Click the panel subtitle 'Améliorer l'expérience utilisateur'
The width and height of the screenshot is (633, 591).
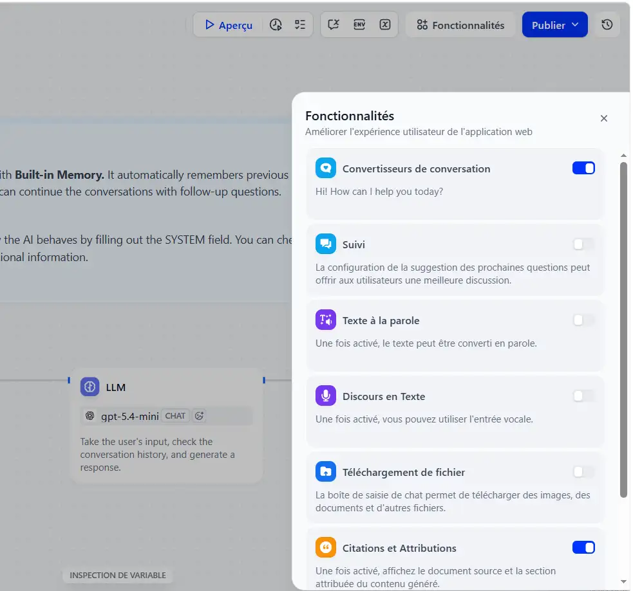(x=419, y=132)
